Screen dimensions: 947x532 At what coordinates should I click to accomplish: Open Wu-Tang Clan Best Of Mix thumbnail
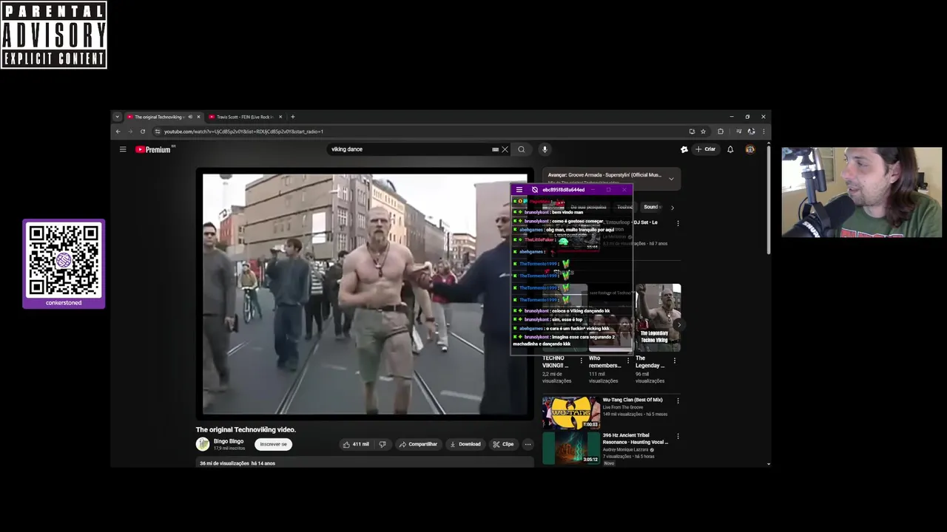click(x=571, y=413)
